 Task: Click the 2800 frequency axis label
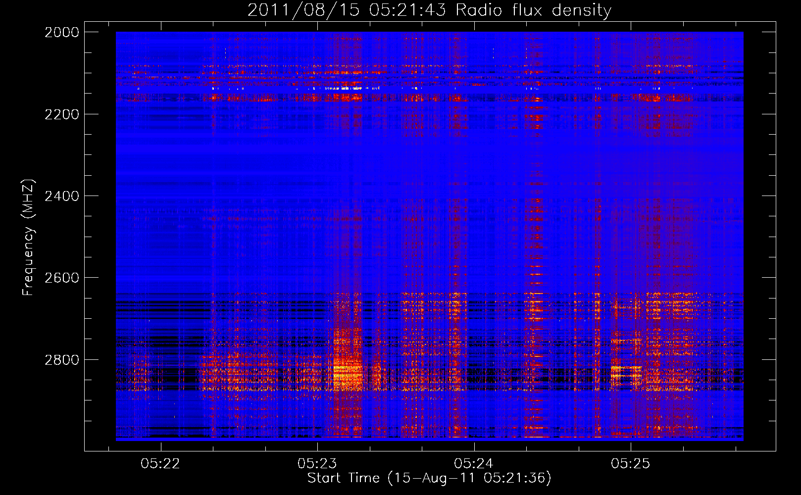coord(62,360)
